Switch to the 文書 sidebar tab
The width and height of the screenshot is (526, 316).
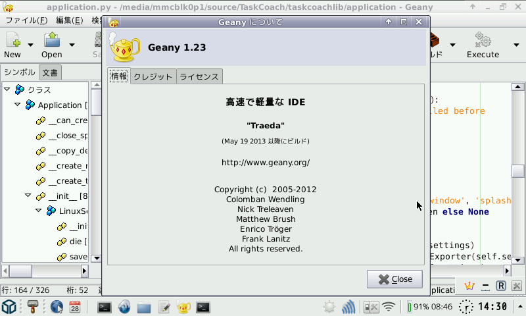pos(50,72)
